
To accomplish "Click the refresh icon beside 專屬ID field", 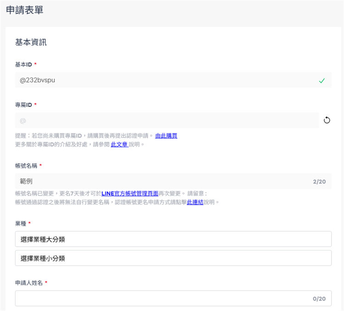I will pyautogui.click(x=327, y=120).
